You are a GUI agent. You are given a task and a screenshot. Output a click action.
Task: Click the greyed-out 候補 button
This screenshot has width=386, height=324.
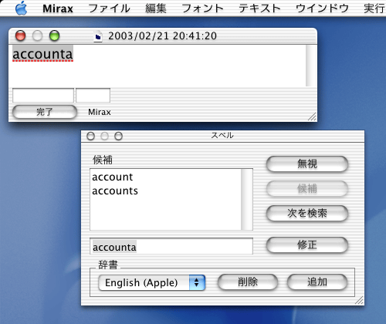(307, 188)
